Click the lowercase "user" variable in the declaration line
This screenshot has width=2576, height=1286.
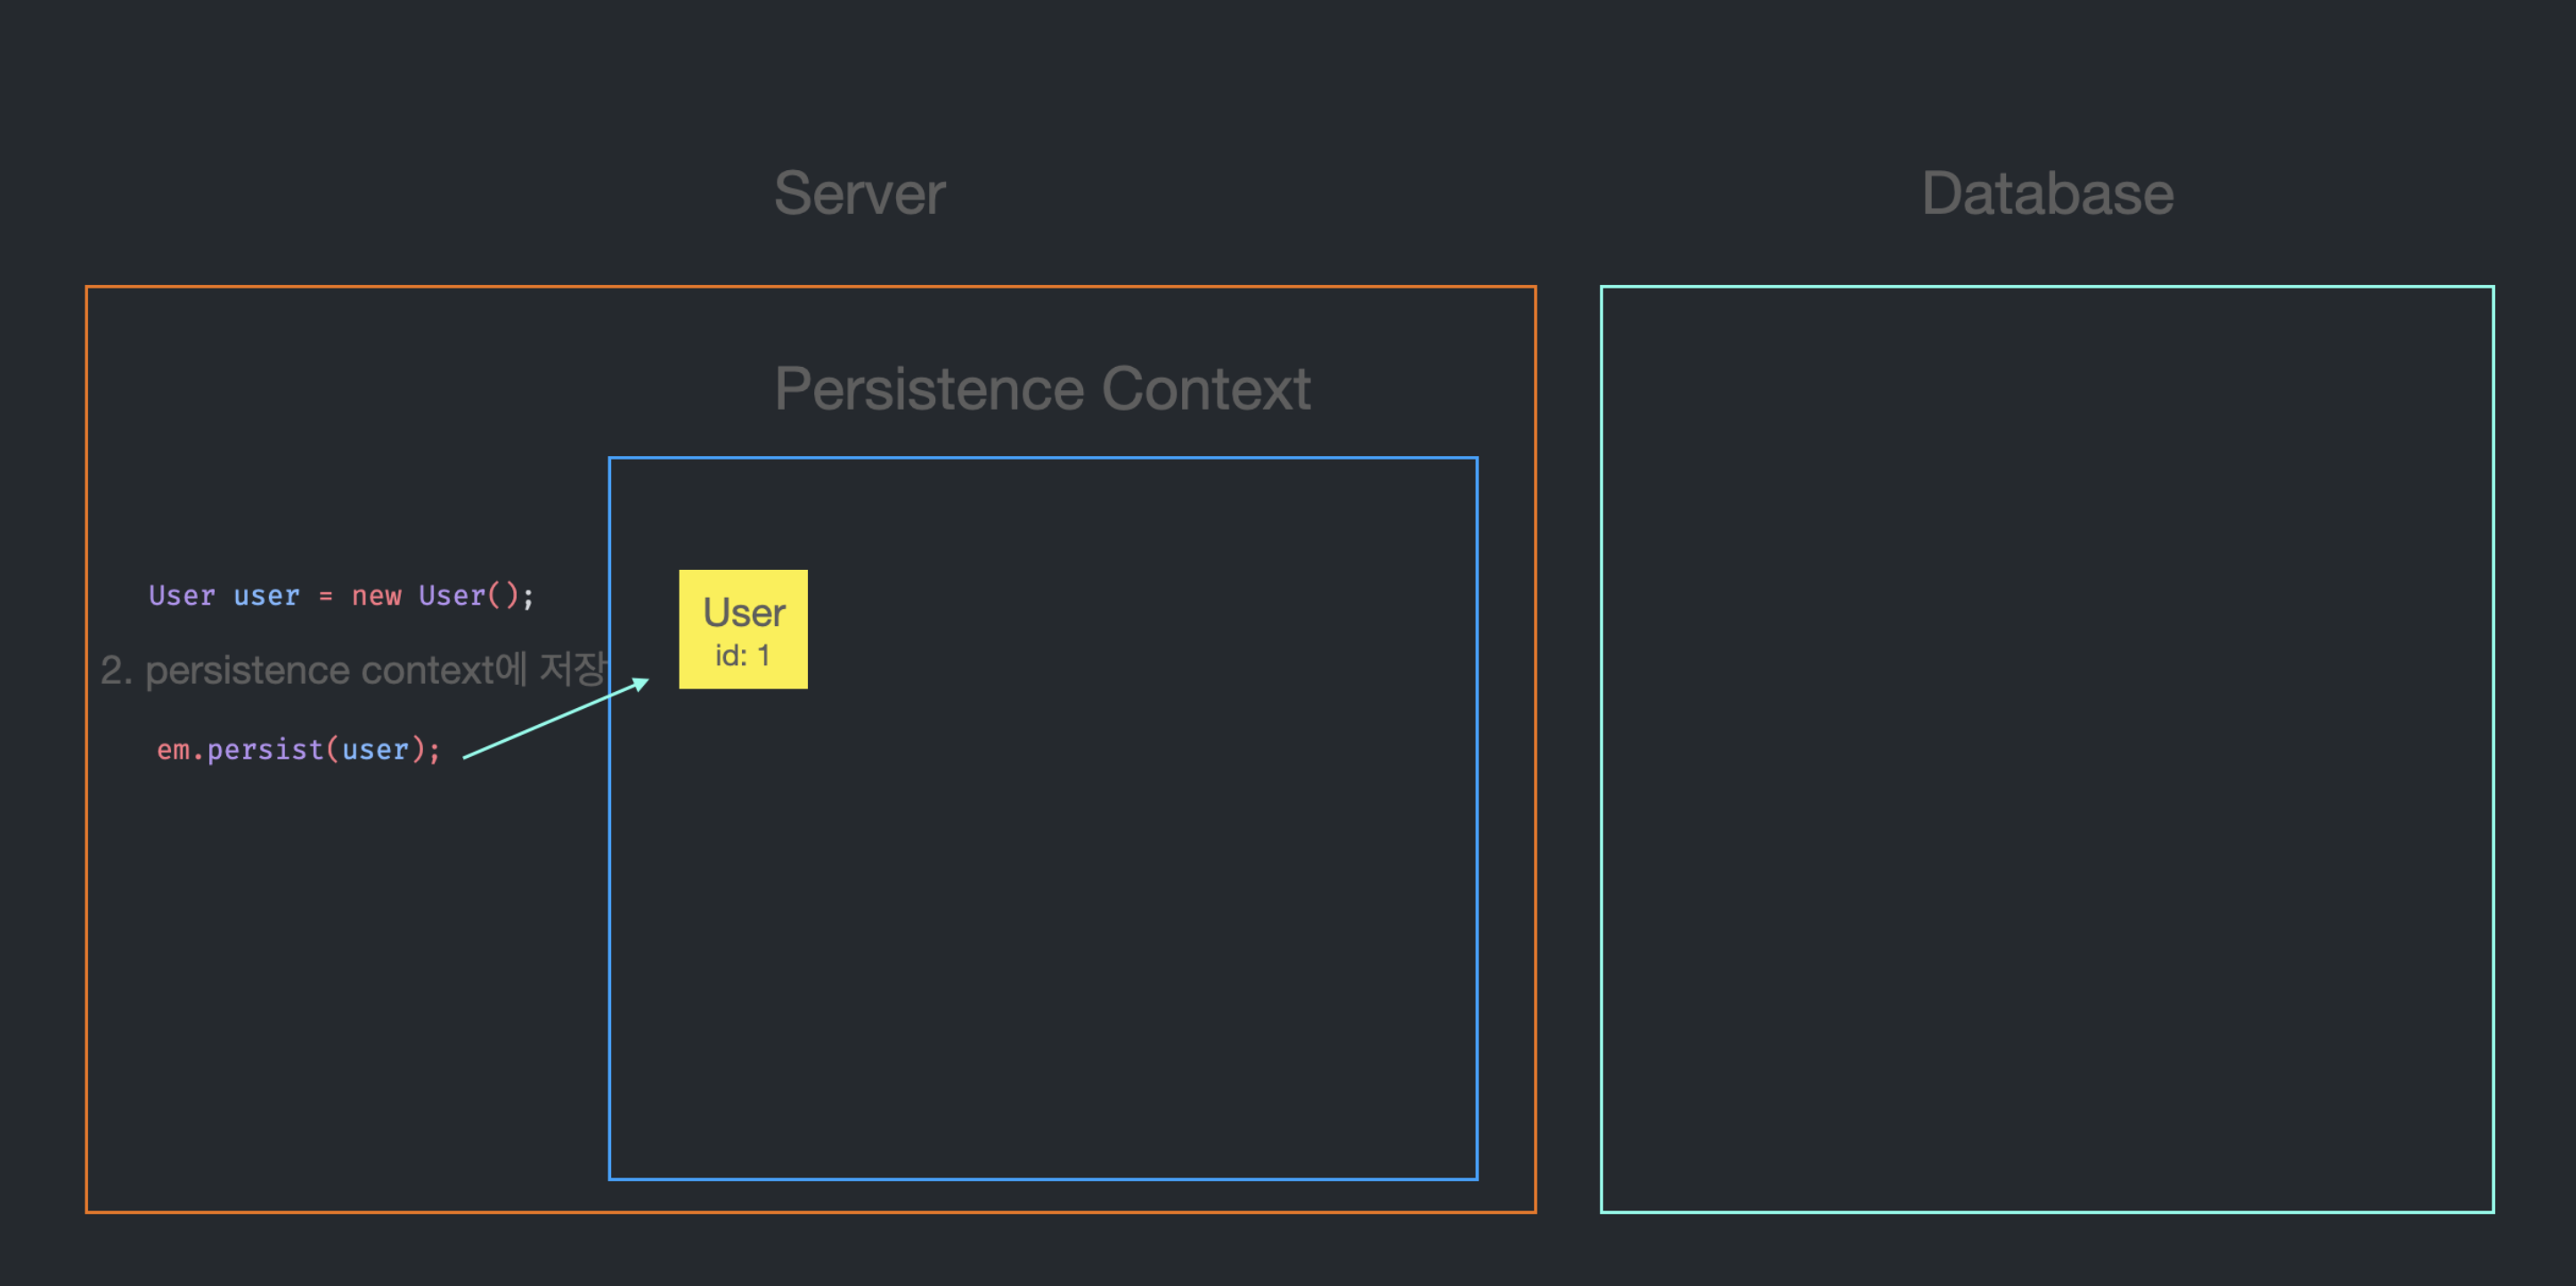(x=266, y=596)
